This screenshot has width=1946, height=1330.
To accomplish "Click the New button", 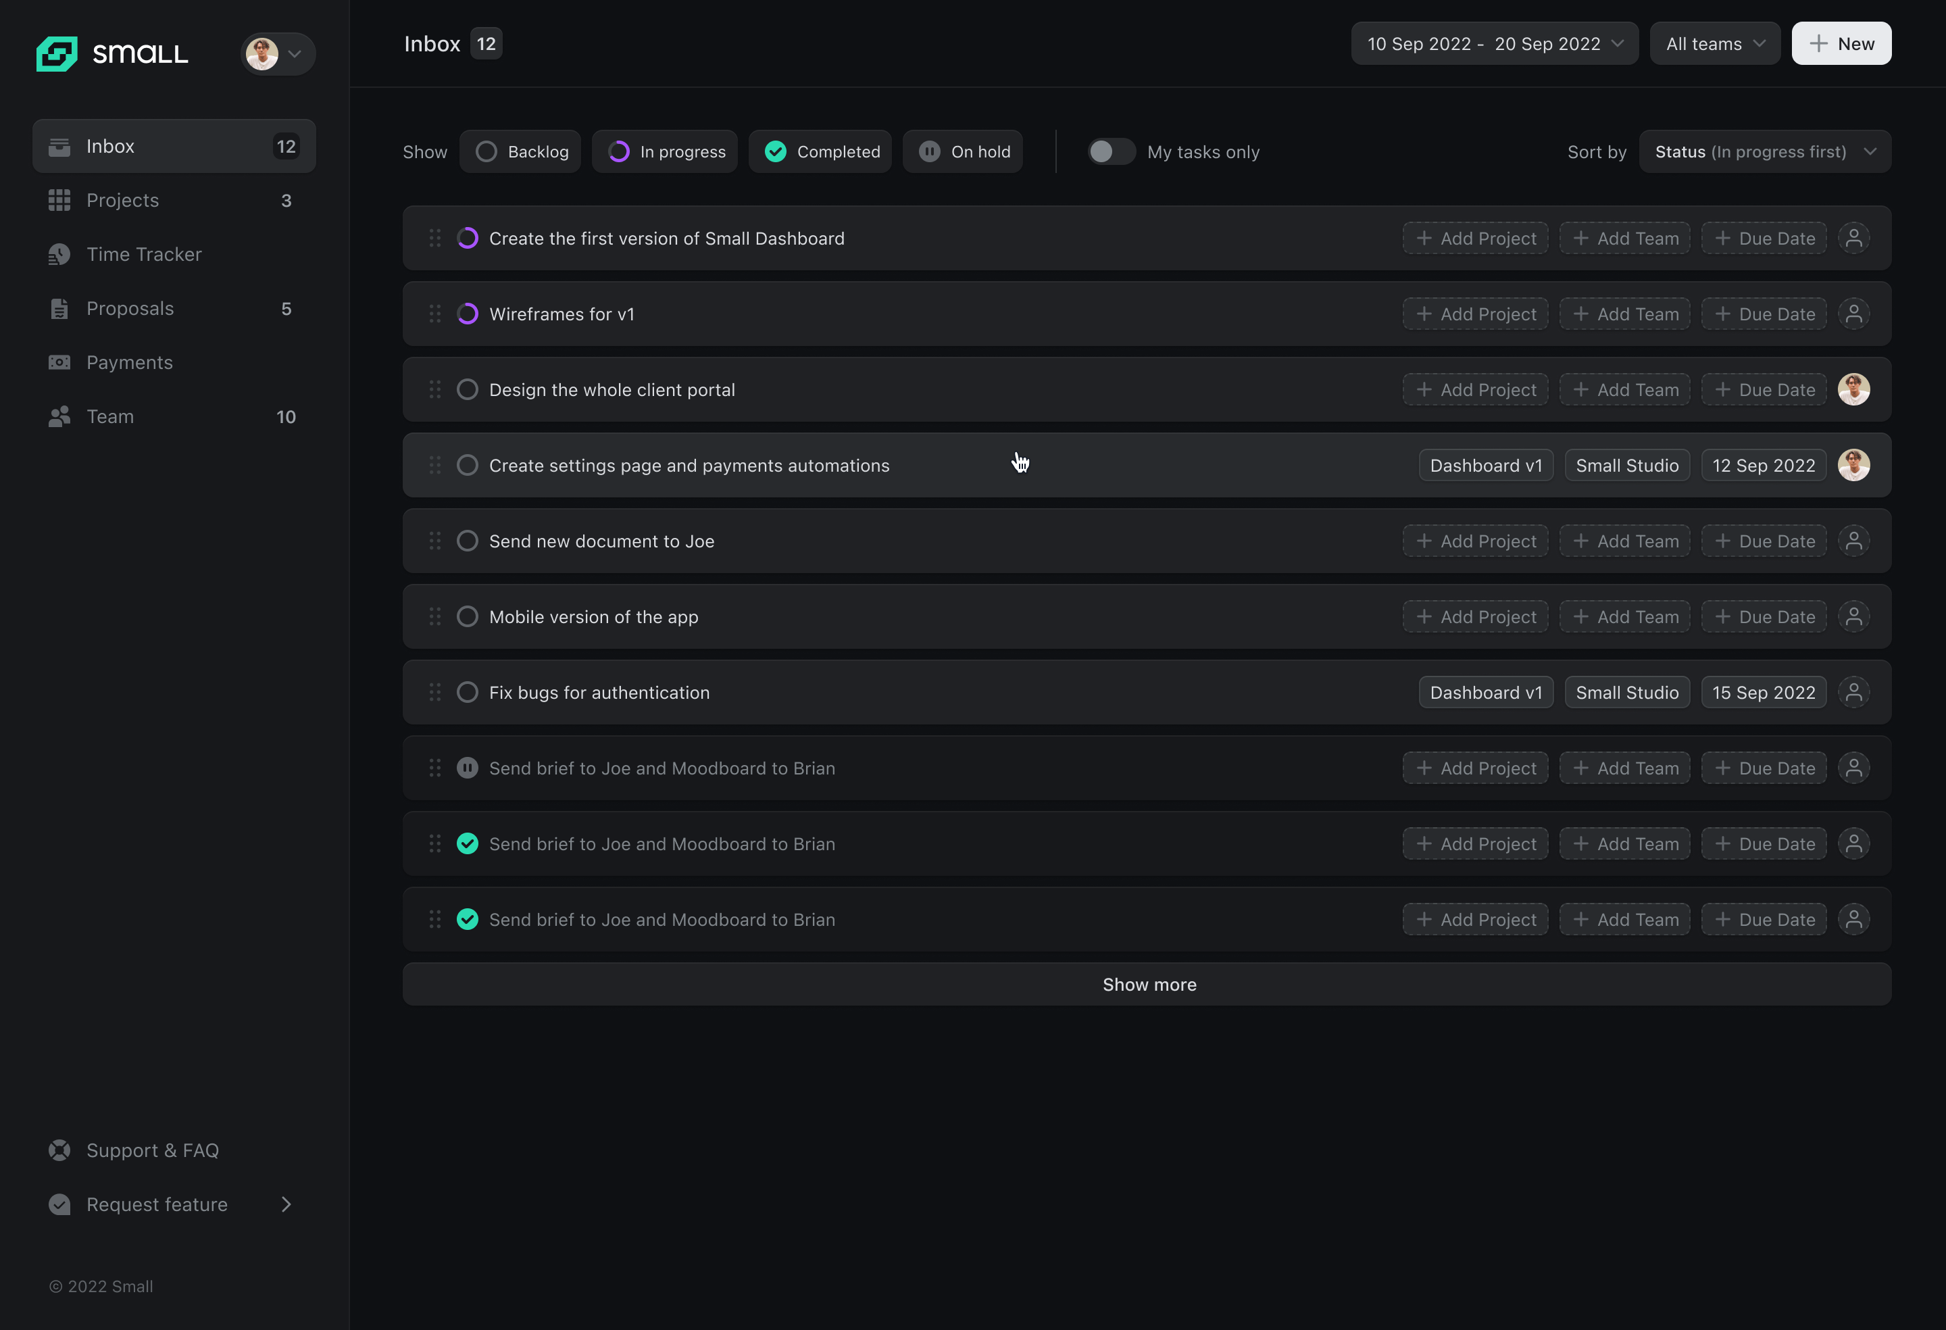I will (1841, 43).
